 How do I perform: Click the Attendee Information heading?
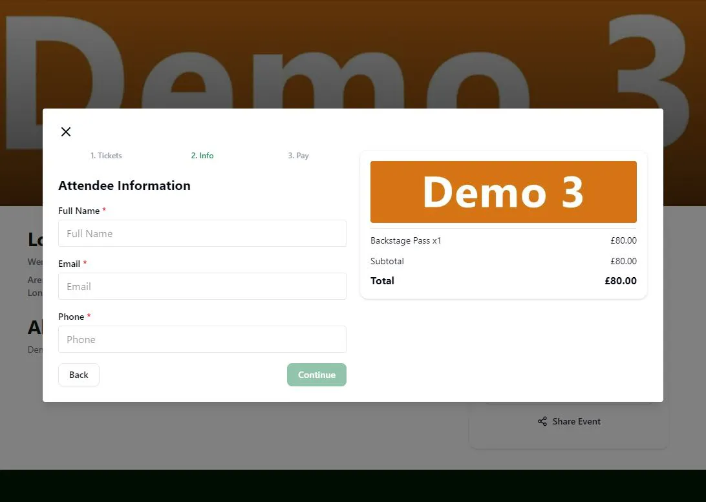[x=124, y=186]
